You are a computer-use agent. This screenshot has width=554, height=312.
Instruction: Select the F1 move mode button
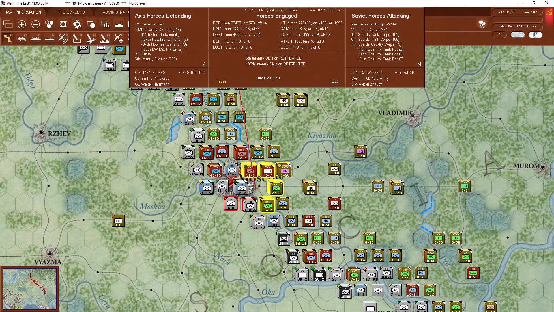pos(8,38)
